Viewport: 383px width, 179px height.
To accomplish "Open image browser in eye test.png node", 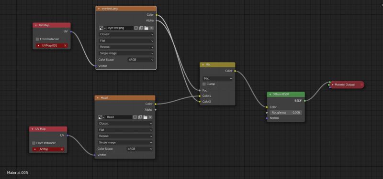I will point(102,28).
